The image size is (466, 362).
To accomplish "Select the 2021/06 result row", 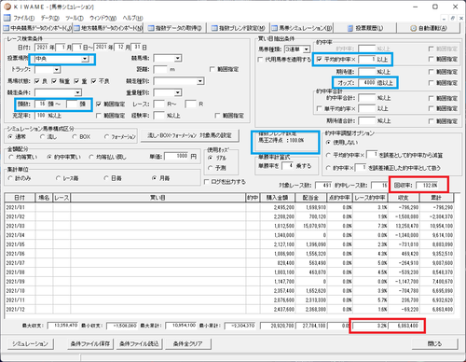I will click(229, 254).
